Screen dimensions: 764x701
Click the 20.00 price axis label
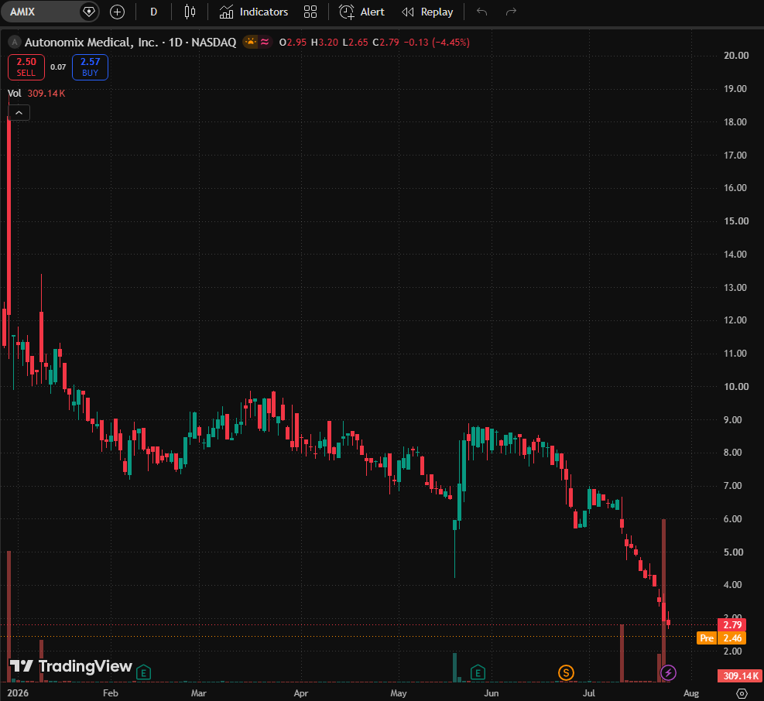(x=735, y=56)
